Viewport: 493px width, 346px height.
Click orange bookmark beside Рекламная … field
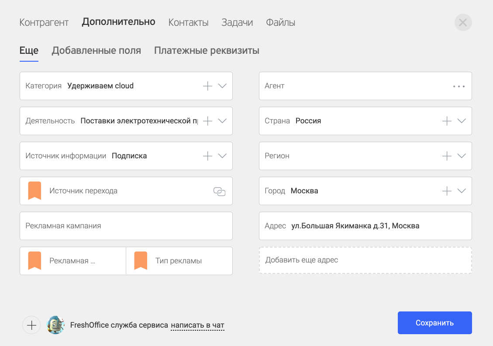tap(34, 261)
